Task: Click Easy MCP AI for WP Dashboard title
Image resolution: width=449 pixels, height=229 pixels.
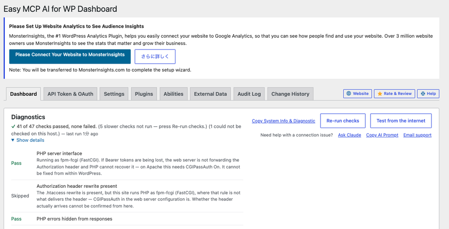Action: [x=60, y=9]
